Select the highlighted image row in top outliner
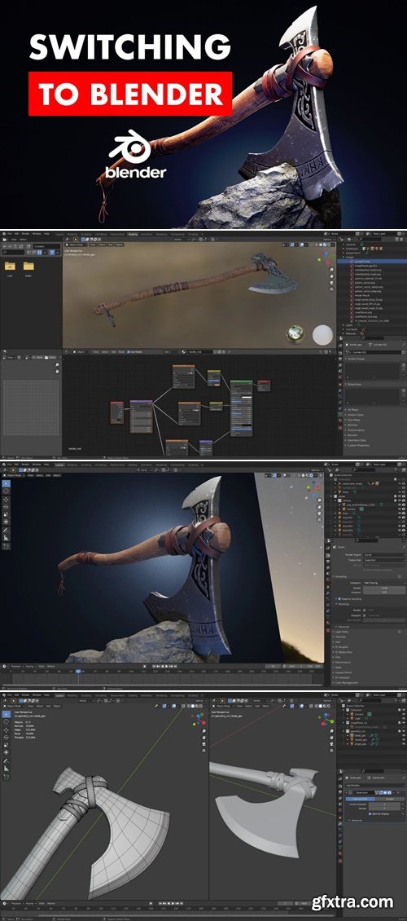Viewport: 407px width, 921px height. click(372, 261)
